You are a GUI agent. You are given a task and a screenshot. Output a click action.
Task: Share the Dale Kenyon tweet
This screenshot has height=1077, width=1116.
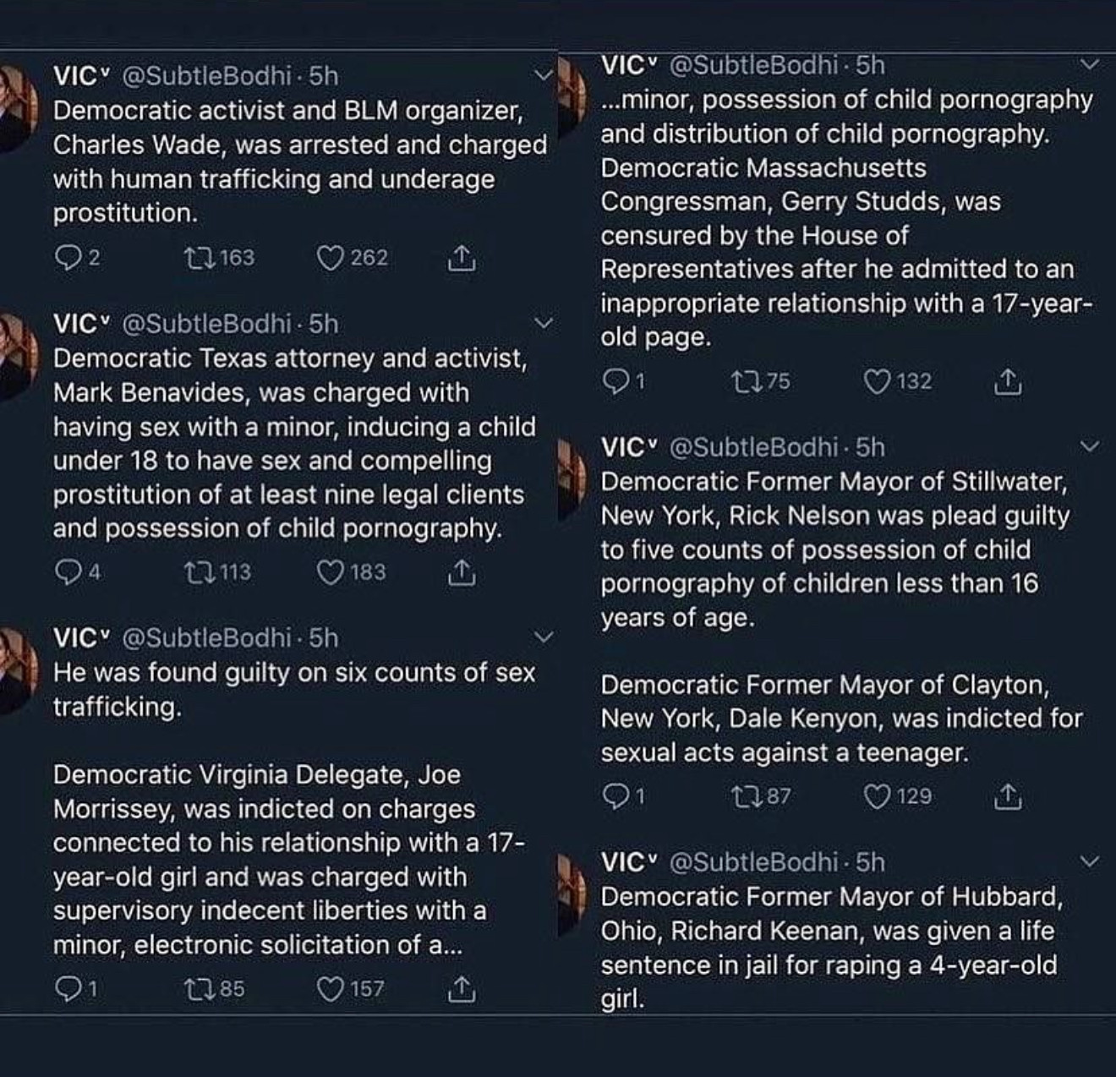coord(1007,796)
